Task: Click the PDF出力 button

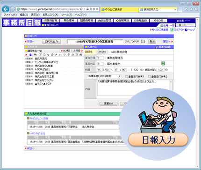Action: tap(51, 42)
